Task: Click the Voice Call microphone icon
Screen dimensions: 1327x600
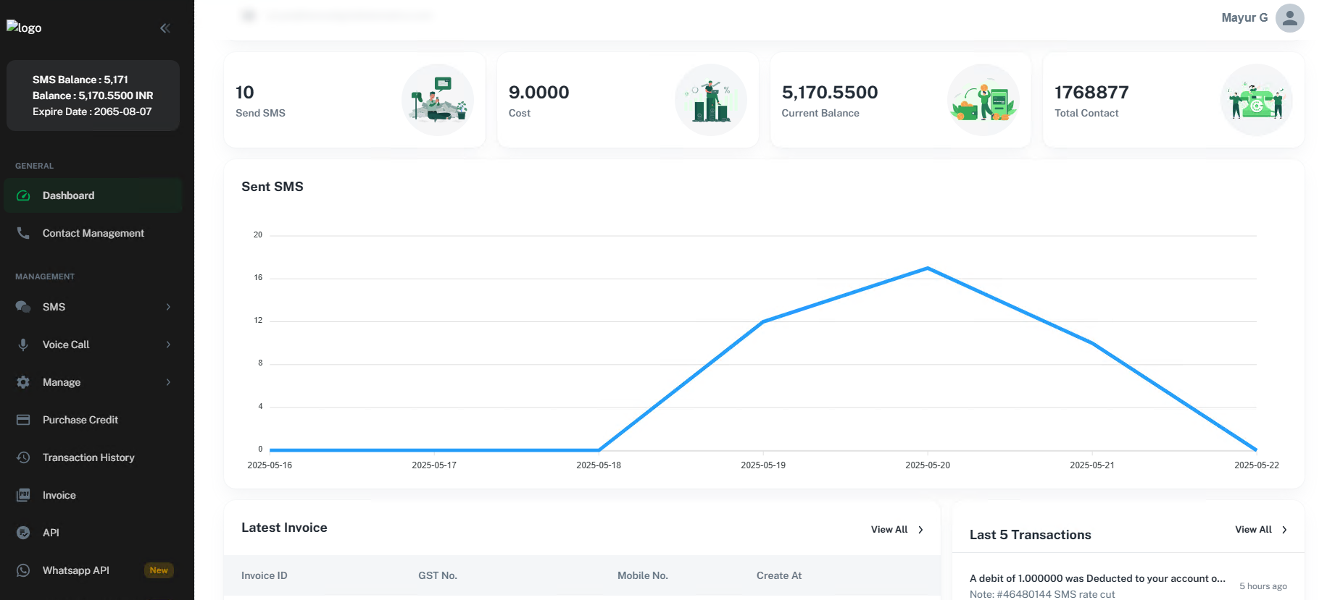Action: [23, 345]
